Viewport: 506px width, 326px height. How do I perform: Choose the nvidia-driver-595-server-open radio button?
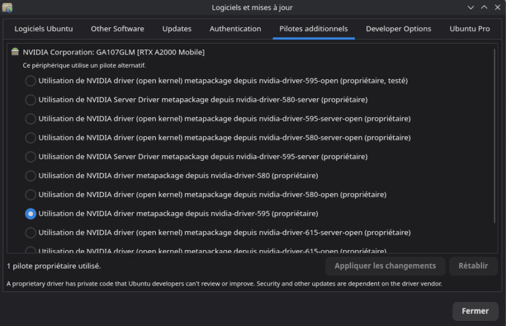click(30, 119)
